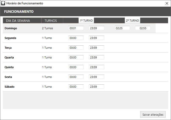Edit Sexta start time field 00:00
The width and height of the screenshot is (171, 120).
click(x=76, y=77)
